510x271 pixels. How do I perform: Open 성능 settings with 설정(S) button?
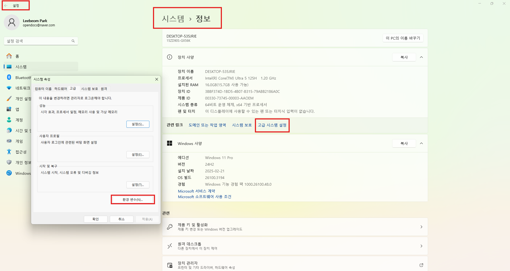138,124
